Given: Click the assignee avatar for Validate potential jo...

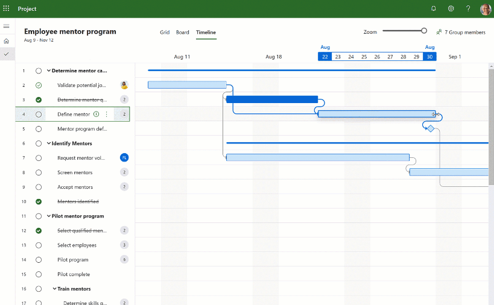Looking at the screenshot, I should coord(124,85).
